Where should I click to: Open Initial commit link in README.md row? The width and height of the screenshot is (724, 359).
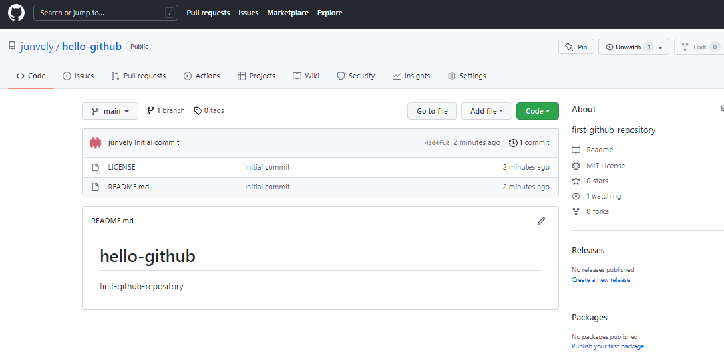pos(268,187)
